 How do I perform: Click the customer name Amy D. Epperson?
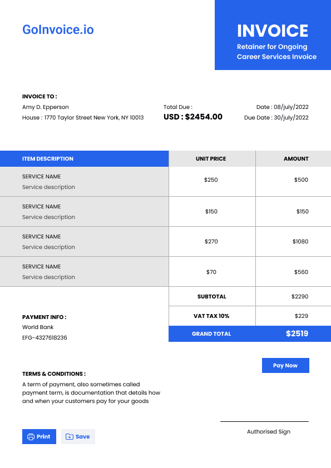coord(46,107)
